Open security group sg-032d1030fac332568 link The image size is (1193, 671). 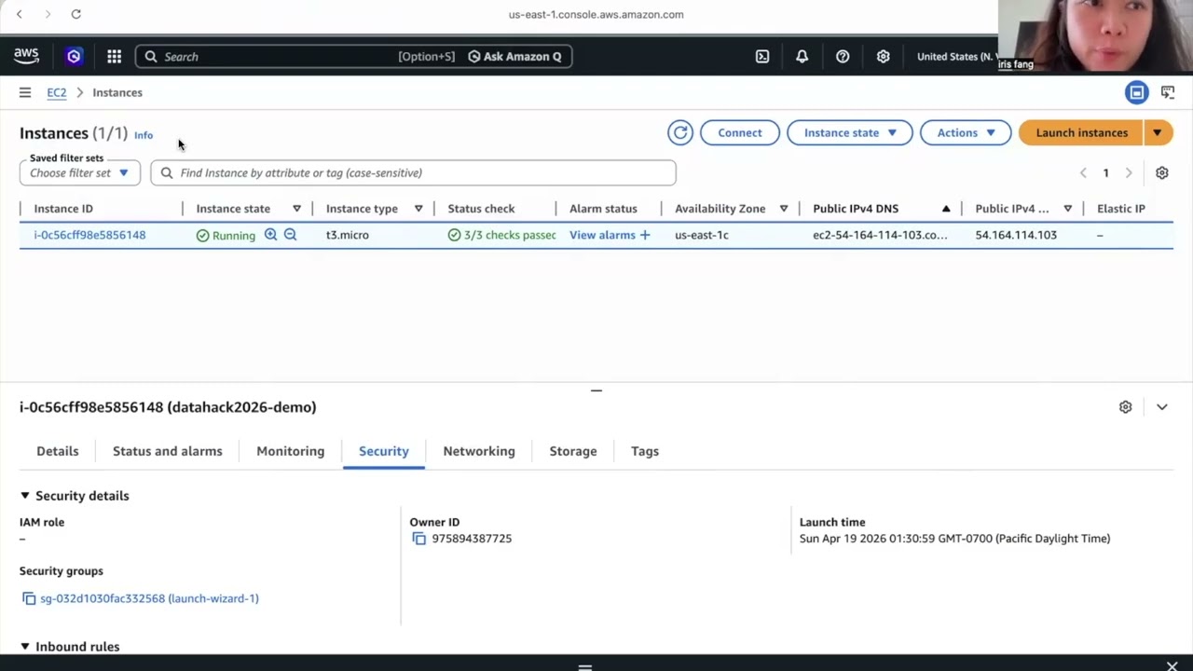pos(149,598)
